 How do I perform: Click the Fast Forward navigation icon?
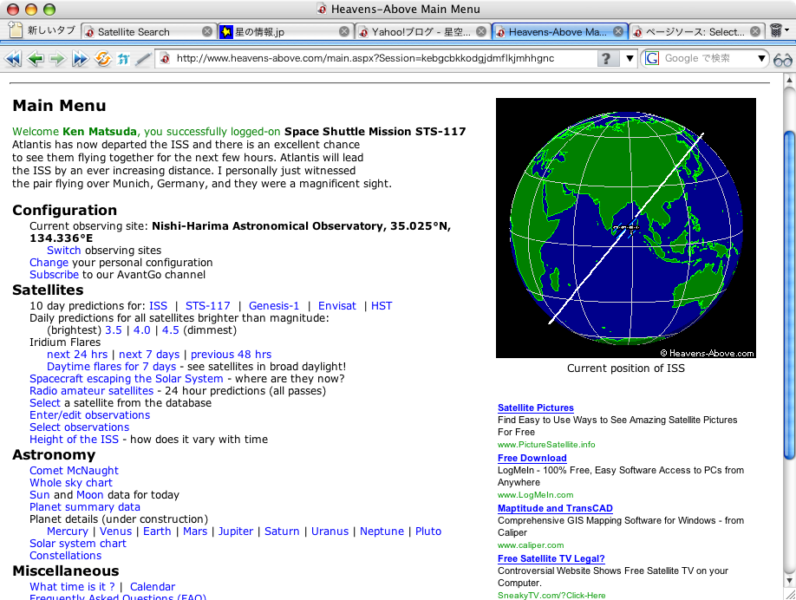80,59
